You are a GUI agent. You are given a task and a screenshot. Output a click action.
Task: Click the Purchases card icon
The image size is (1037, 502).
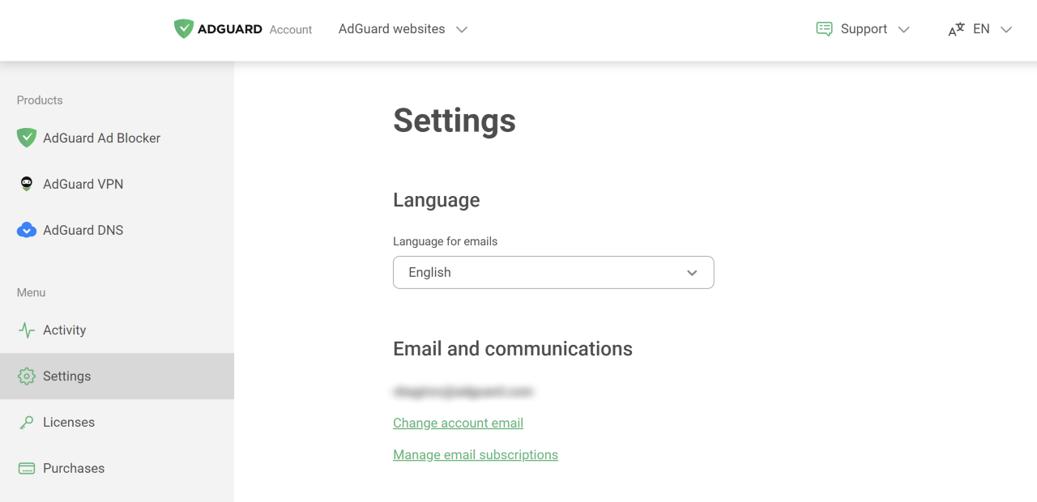coord(27,469)
